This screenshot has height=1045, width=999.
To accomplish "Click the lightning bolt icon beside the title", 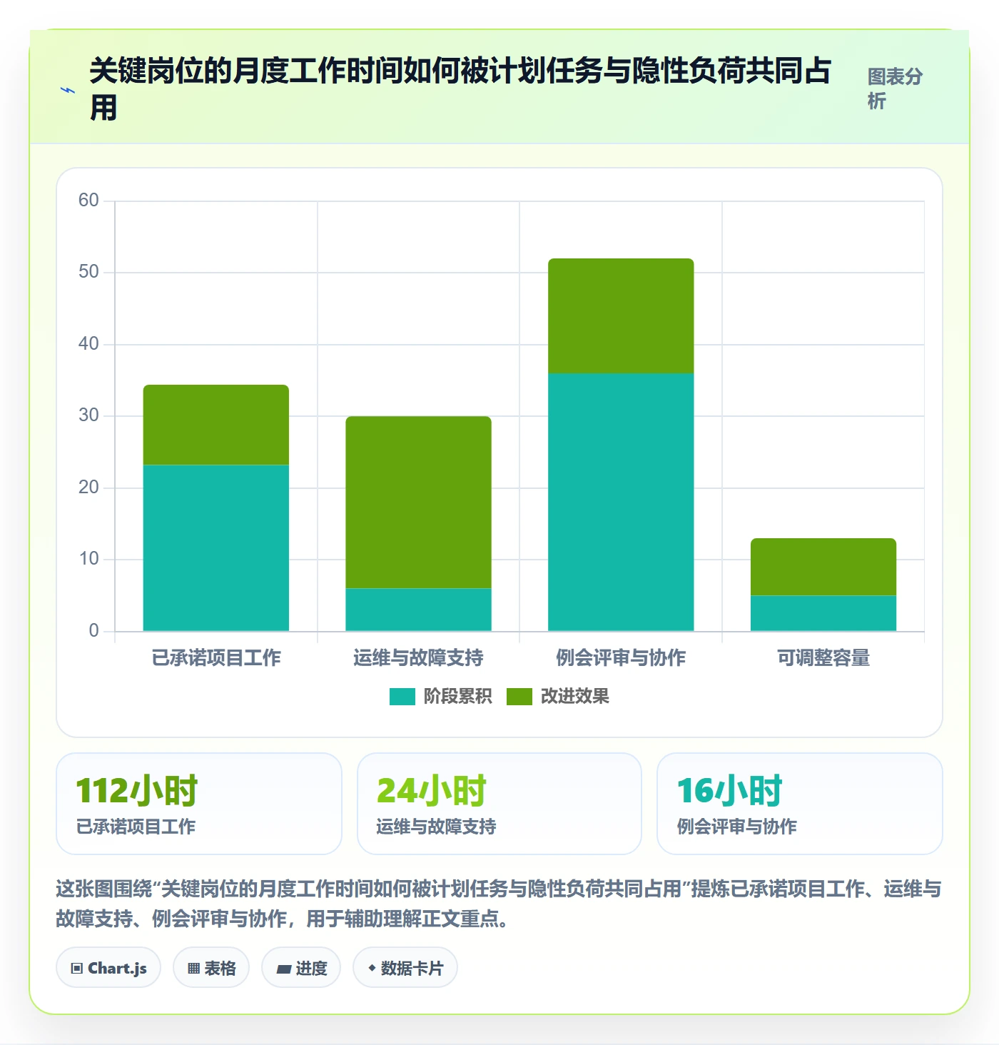I will [68, 91].
